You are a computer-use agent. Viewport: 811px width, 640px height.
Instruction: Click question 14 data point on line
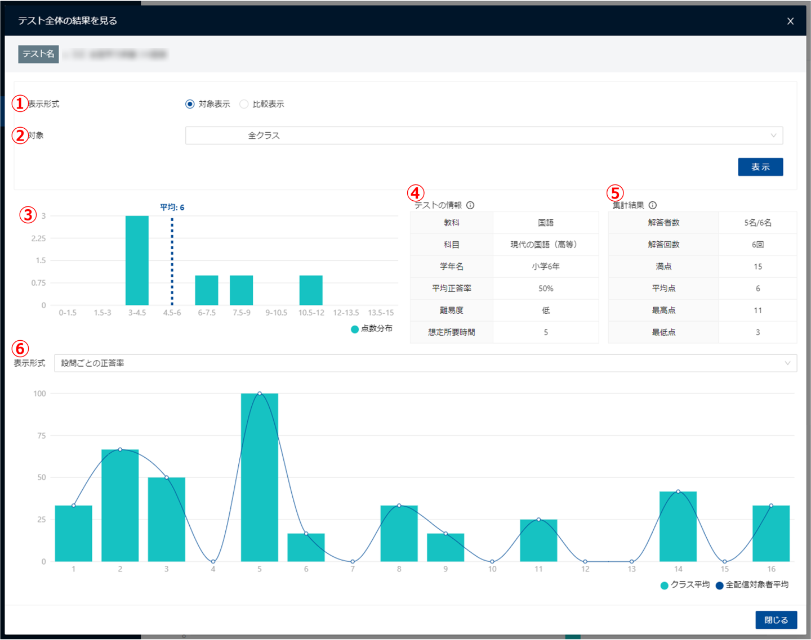click(678, 492)
